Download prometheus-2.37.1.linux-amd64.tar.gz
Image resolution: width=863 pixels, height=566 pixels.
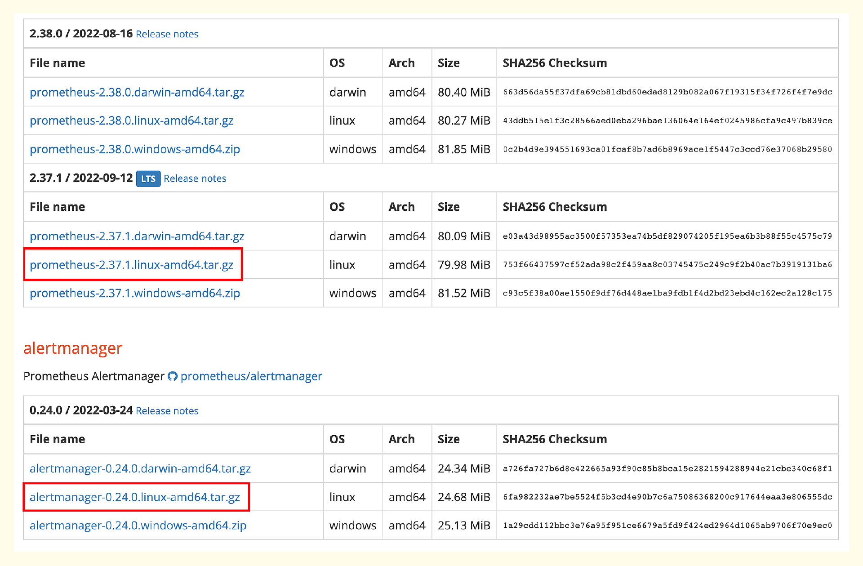(131, 265)
